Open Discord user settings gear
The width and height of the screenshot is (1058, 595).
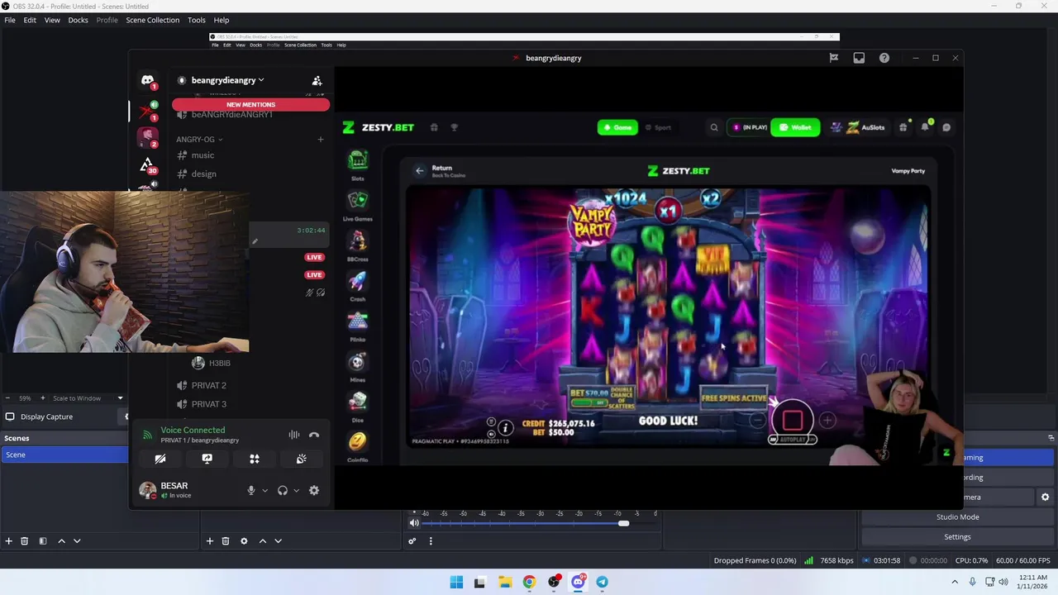pyautogui.click(x=314, y=491)
